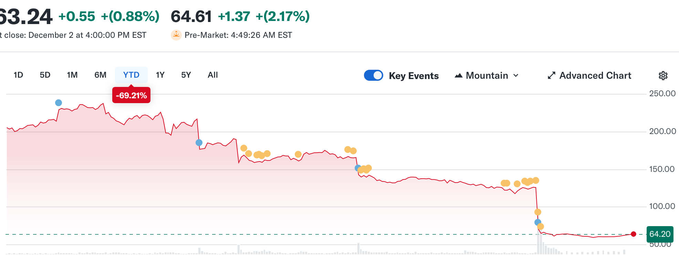The image size is (679, 255).
Task: Click the blue event marker below 200
Action: tap(199, 143)
